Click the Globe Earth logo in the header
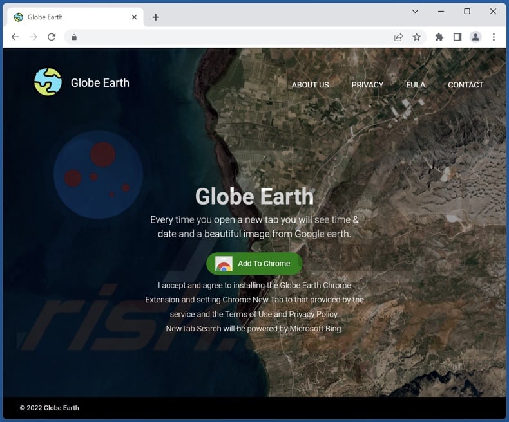Image resolution: width=509 pixels, height=422 pixels. [x=48, y=82]
